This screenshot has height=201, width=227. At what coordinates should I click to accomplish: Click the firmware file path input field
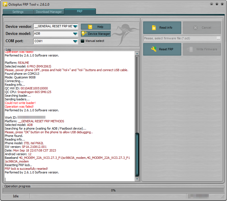coord(180,39)
